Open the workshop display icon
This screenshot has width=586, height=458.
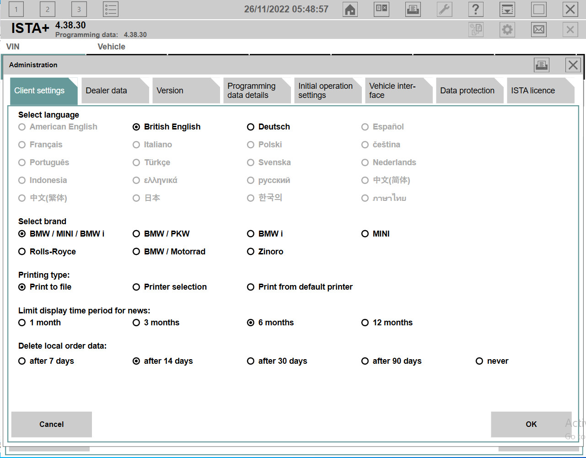(382, 9)
